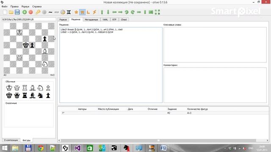Click inside the Решение solution text area
Viewport: 271px width, 152px height.
[x=111, y=65]
